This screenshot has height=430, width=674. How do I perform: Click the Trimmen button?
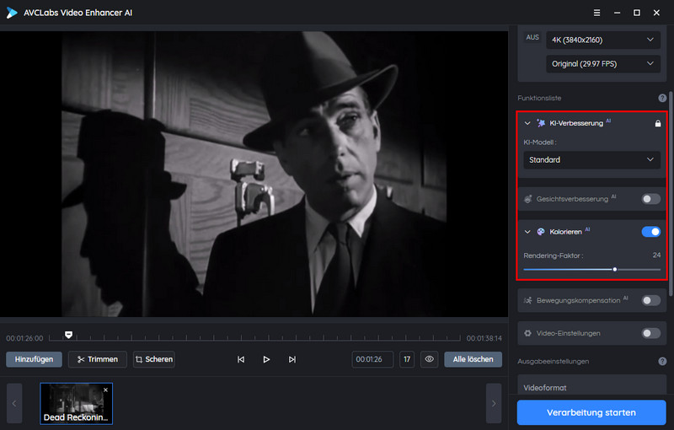click(98, 359)
